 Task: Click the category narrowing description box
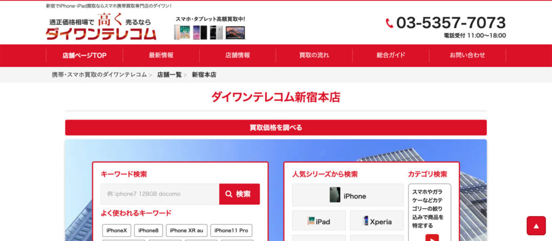click(430, 212)
